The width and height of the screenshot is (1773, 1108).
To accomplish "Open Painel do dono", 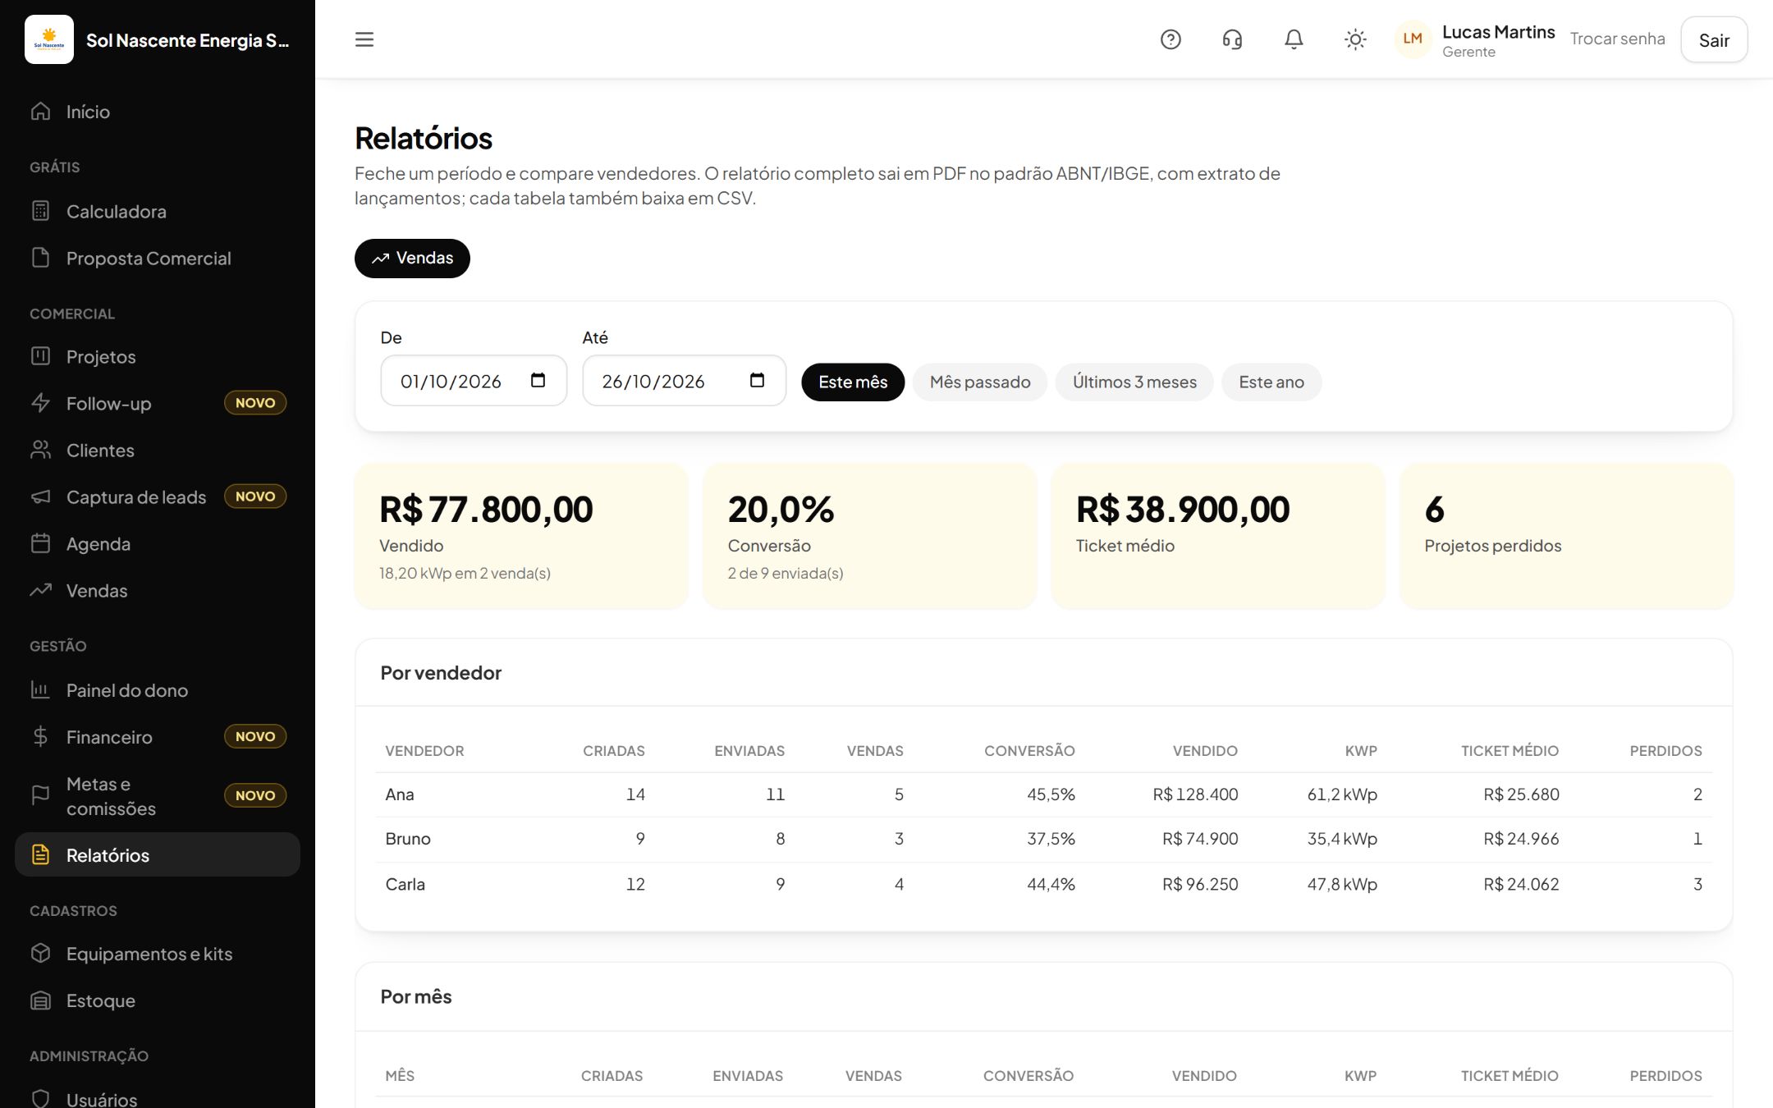I will 158,690.
